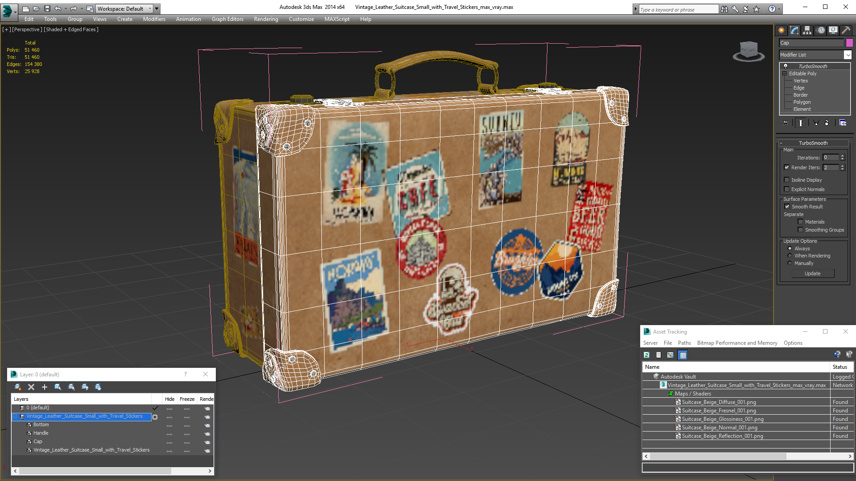Click the Subscription Center key icon
Viewport: 856px width, 481px height.
coord(735,9)
